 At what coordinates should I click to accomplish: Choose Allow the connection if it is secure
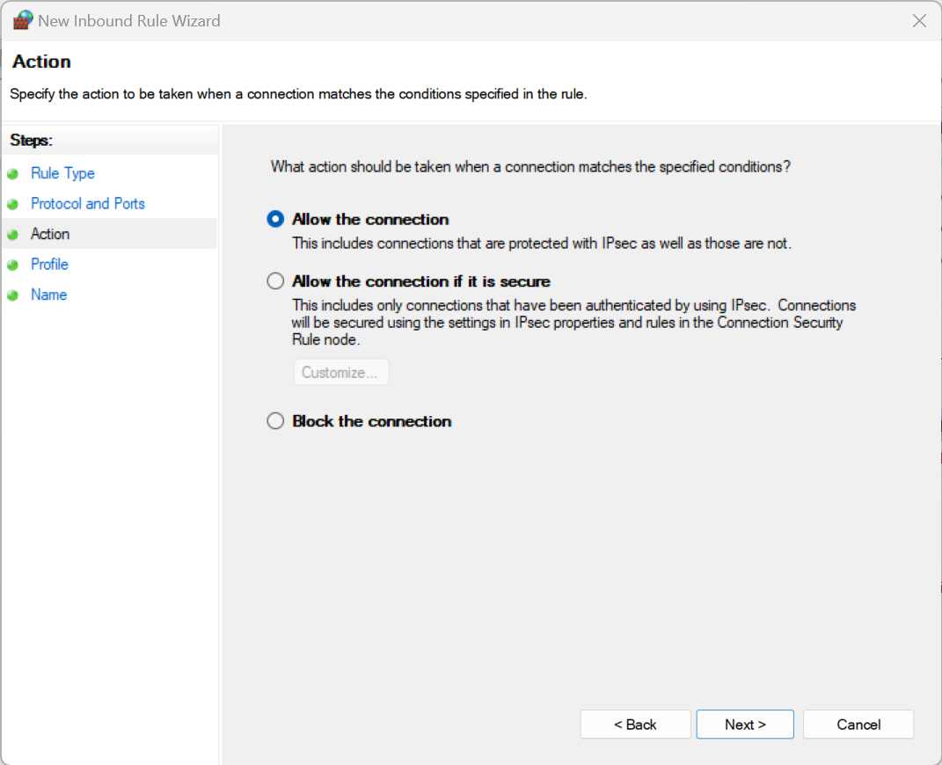tap(276, 281)
